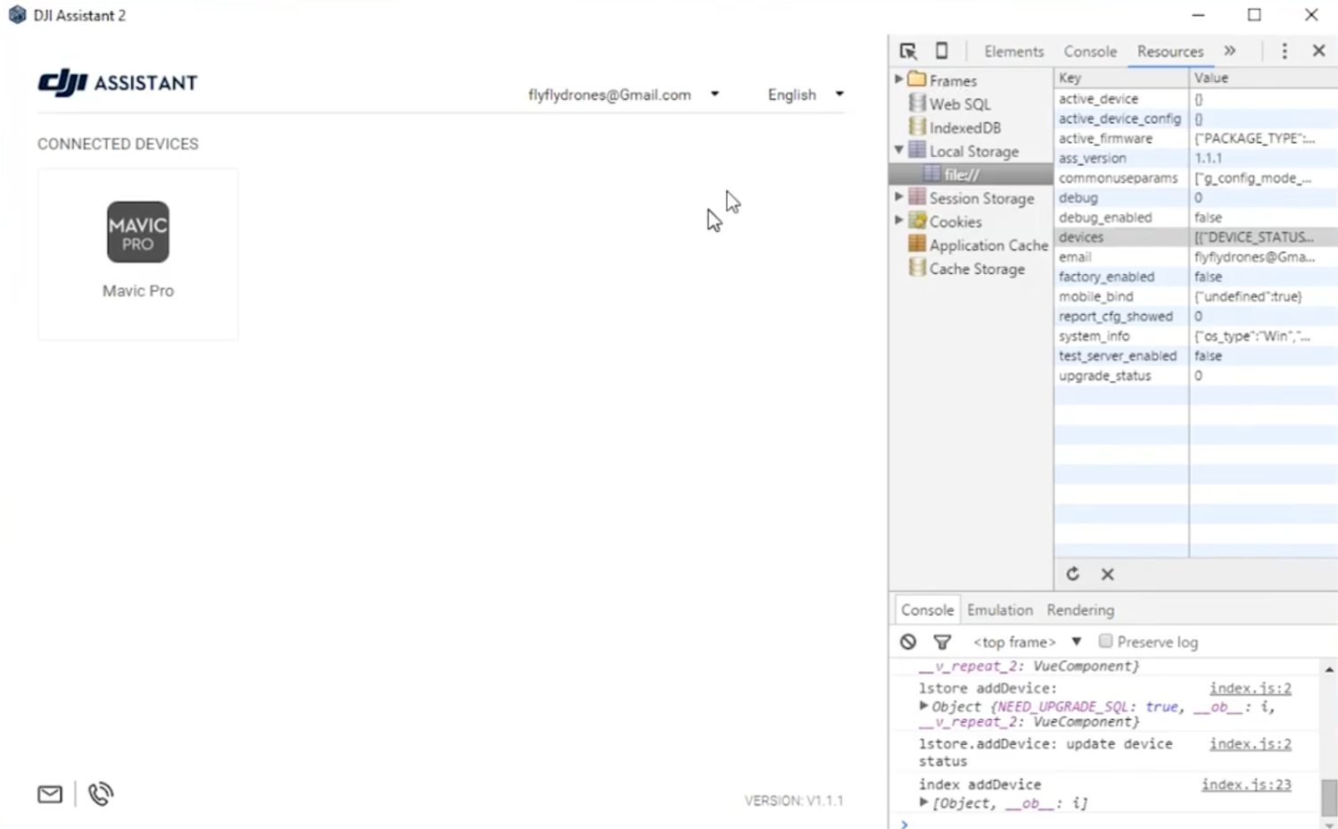The height and width of the screenshot is (829, 1338).
Task: Select the Resources tab
Action: 1170,52
